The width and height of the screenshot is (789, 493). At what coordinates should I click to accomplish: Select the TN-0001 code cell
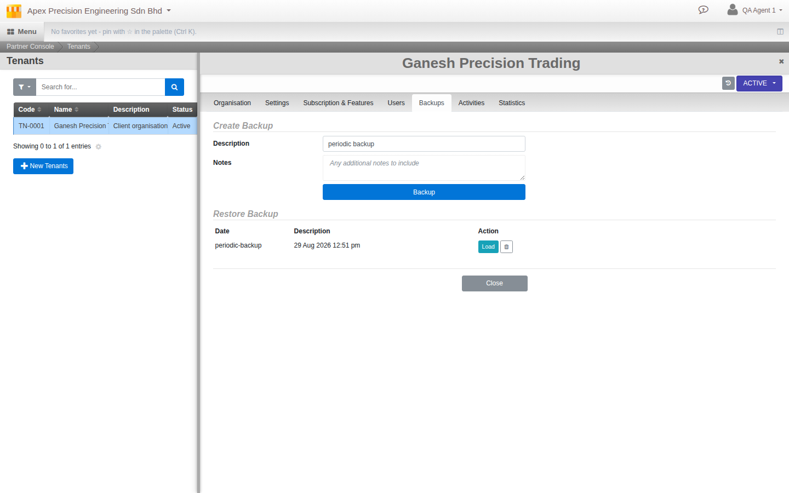(x=31, y=126)
